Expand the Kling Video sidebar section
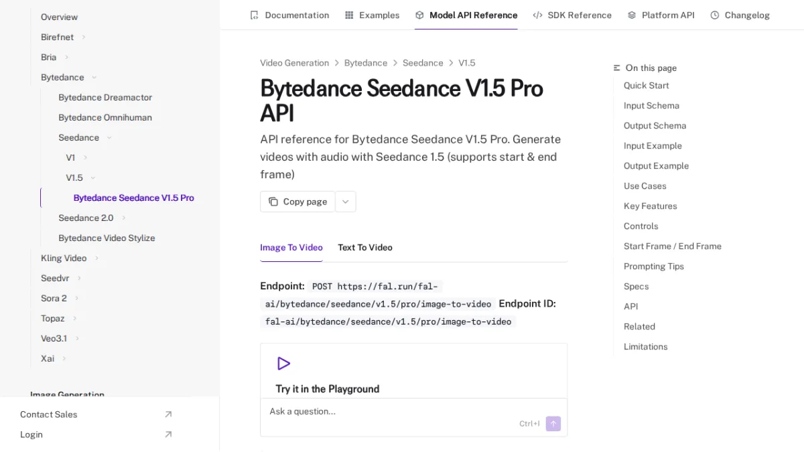The width and height of the screenshot is (804, 452). [x=96, y=258]
